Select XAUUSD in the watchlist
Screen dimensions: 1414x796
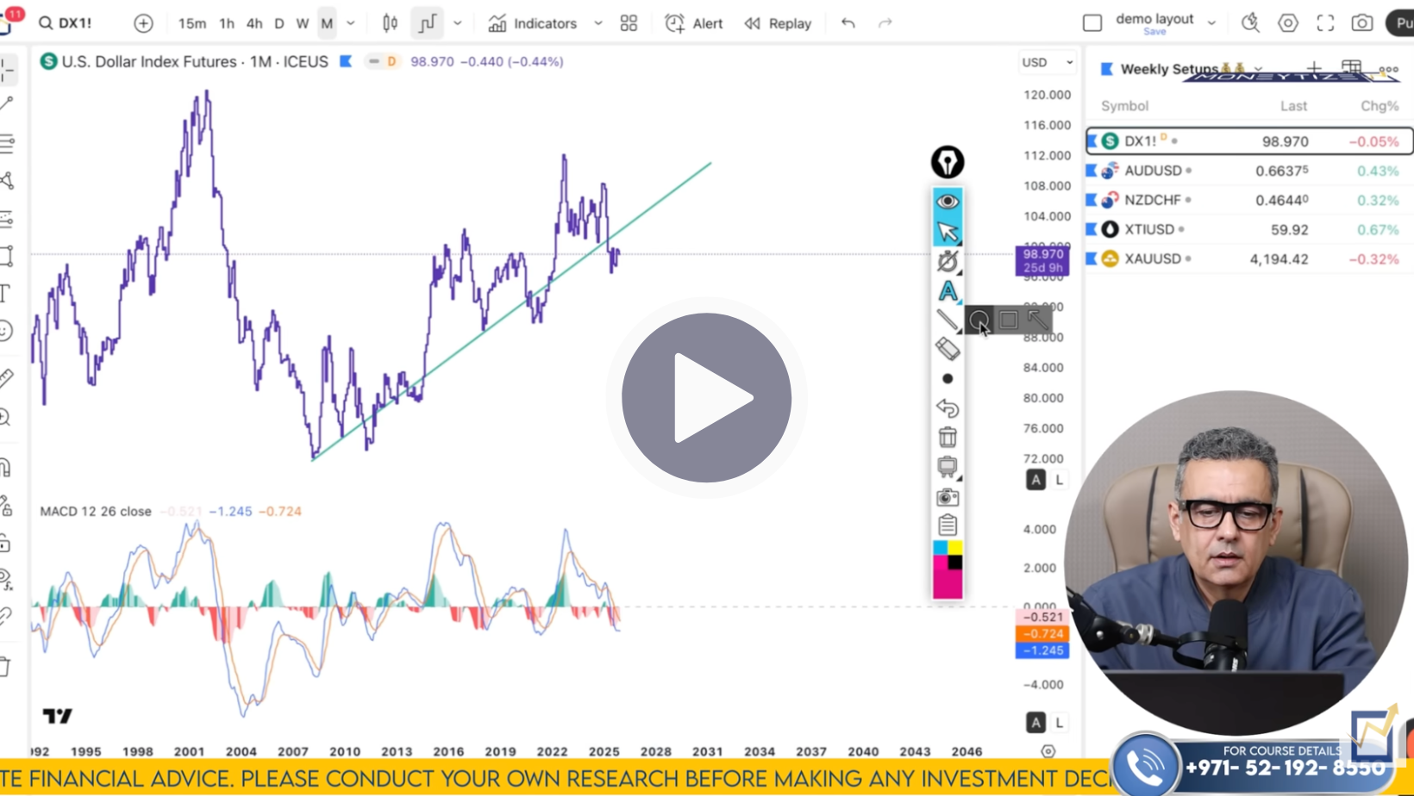(x=1154, y=258)
